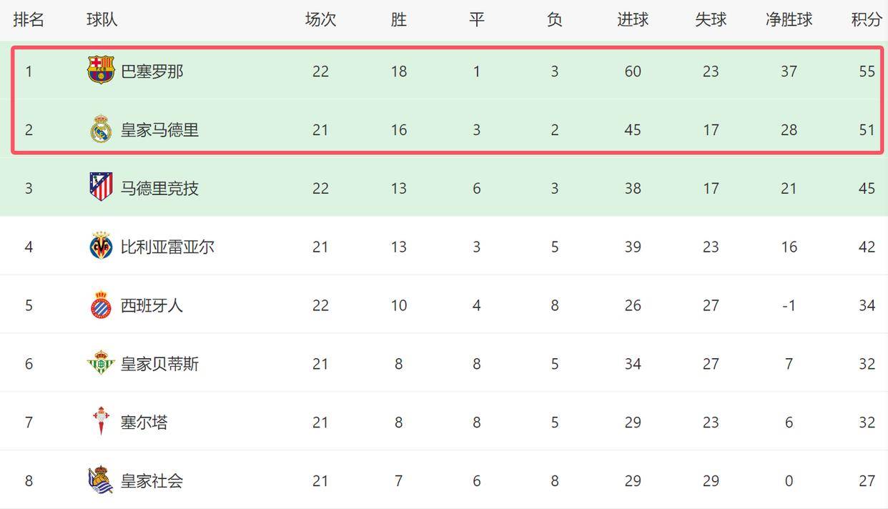The image size is (888, 509).
Task: Click the Villarreal yellow crest icon
Action: click(x=101, y=247)
